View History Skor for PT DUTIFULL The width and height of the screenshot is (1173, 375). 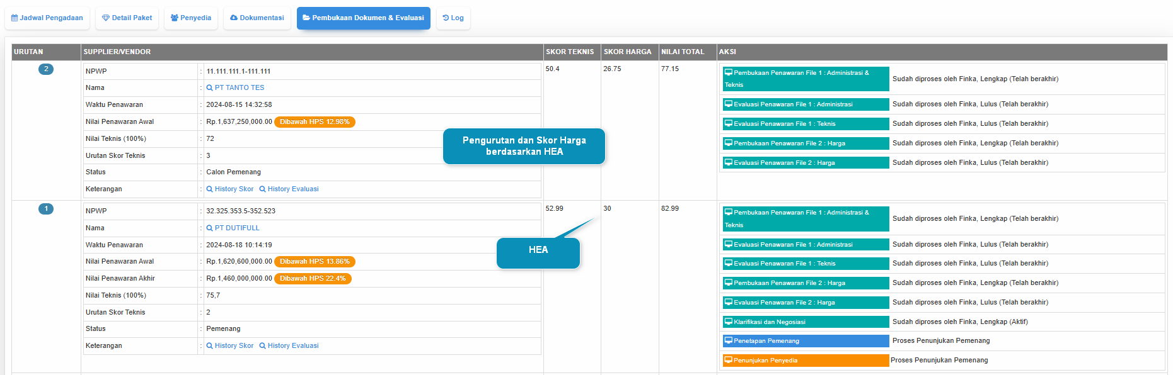(230, 346)
